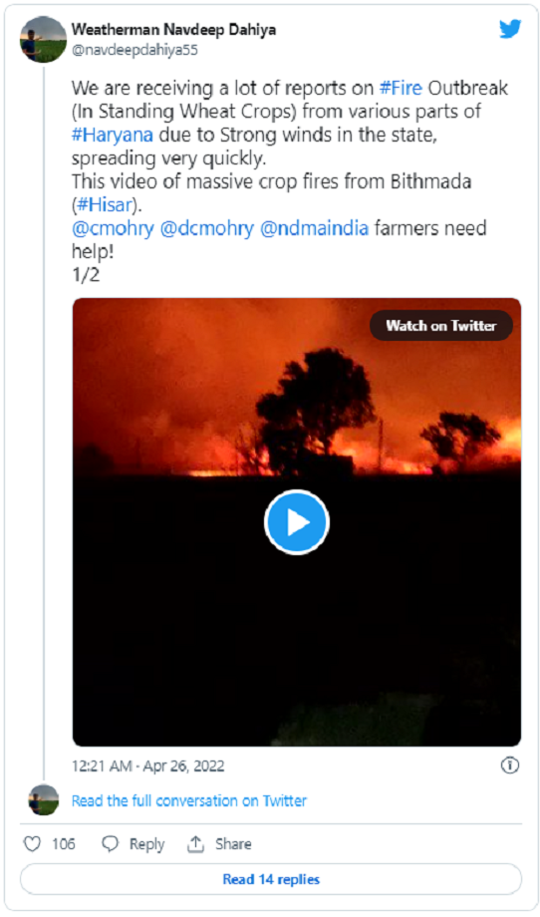Play the crop fire video
This screenshot has width=540, height=917.
(x=297, y=521)
